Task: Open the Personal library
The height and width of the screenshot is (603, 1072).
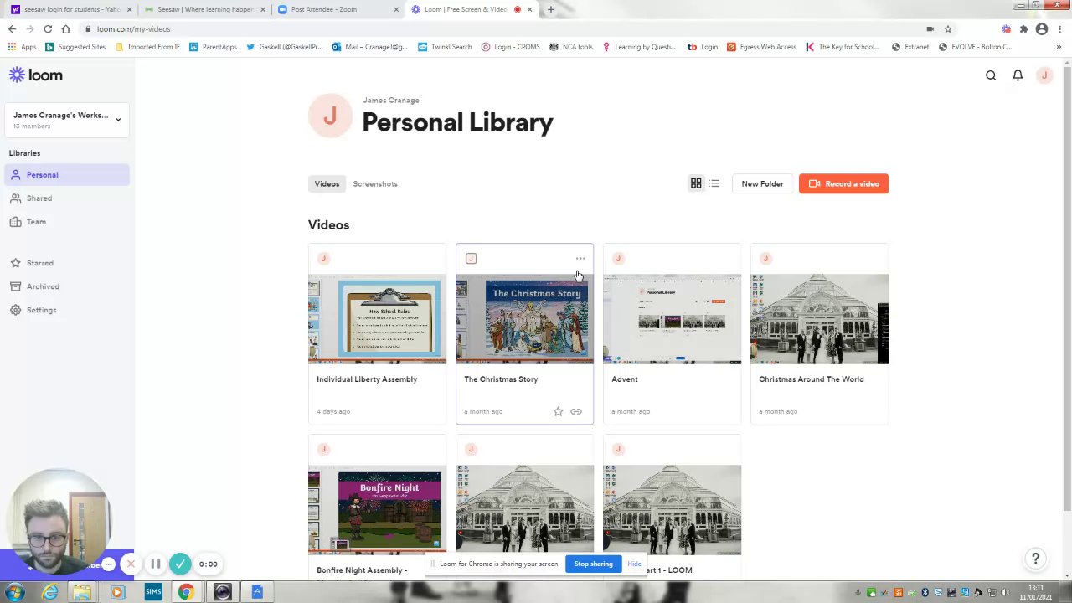Action: click(x=67, y=175)
